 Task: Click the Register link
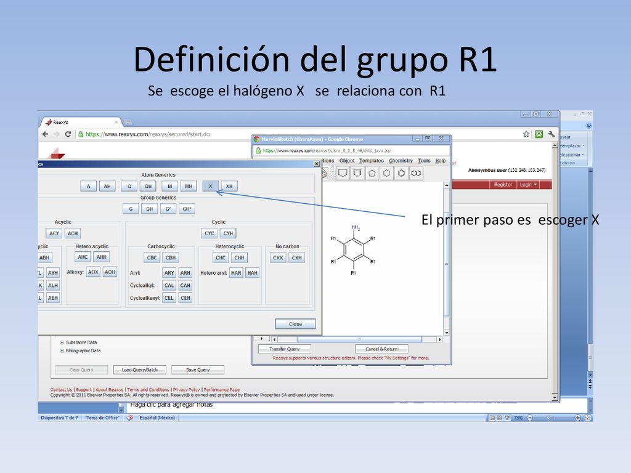point(503,185)
